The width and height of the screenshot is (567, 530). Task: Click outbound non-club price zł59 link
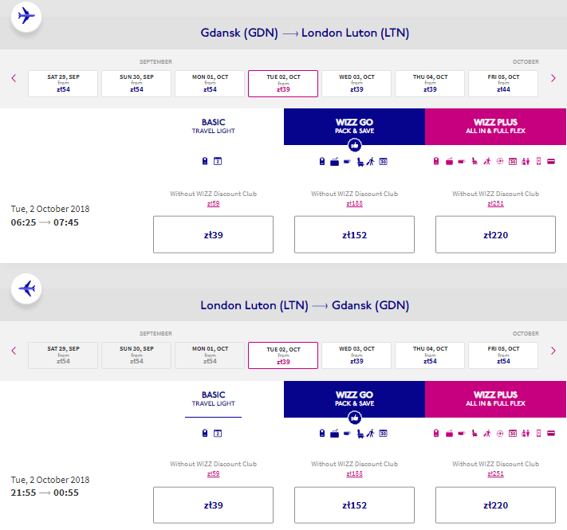tap(214, 203)
